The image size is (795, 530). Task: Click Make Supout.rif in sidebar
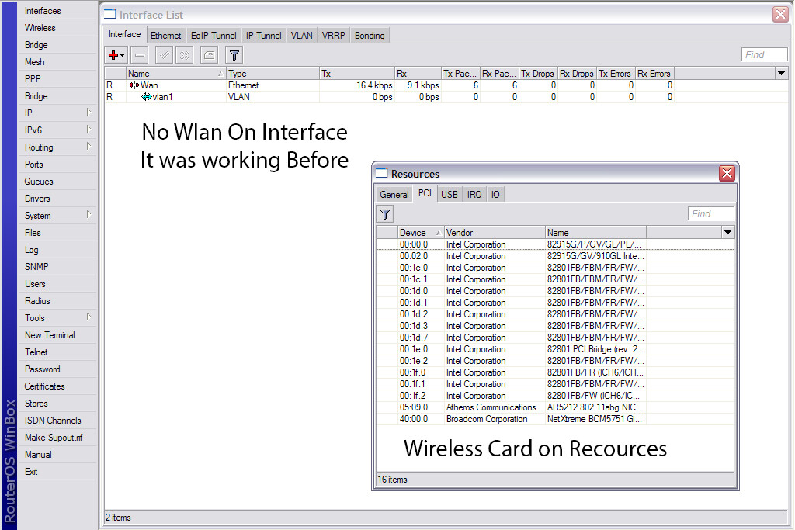pos(57,438)
